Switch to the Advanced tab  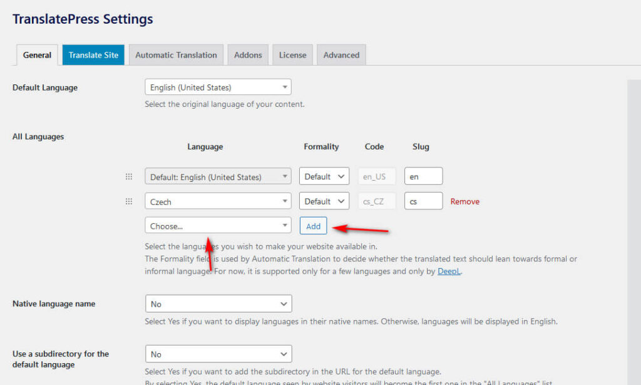click(341, 55)
